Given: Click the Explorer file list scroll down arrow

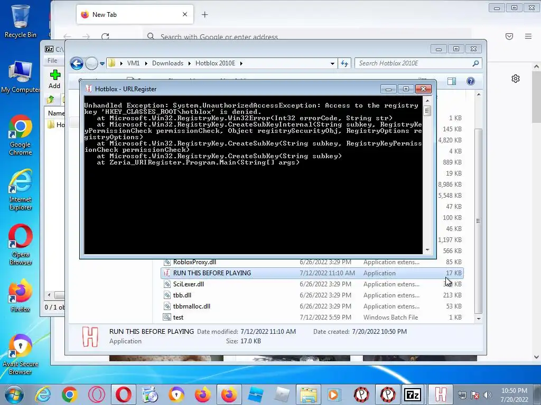Looking at the screenshot, I should (x=479, y=319).
